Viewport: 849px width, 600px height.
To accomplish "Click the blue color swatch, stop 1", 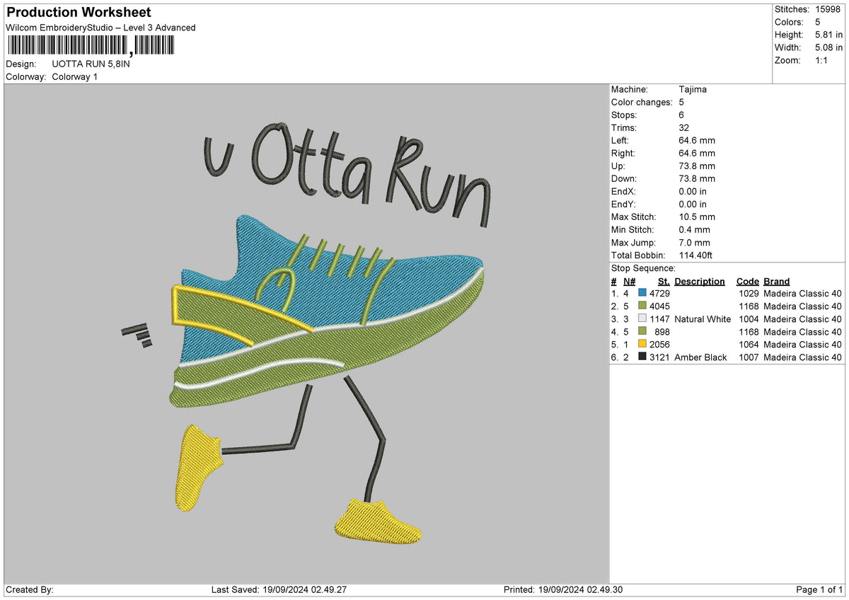I will click(642, 294).
